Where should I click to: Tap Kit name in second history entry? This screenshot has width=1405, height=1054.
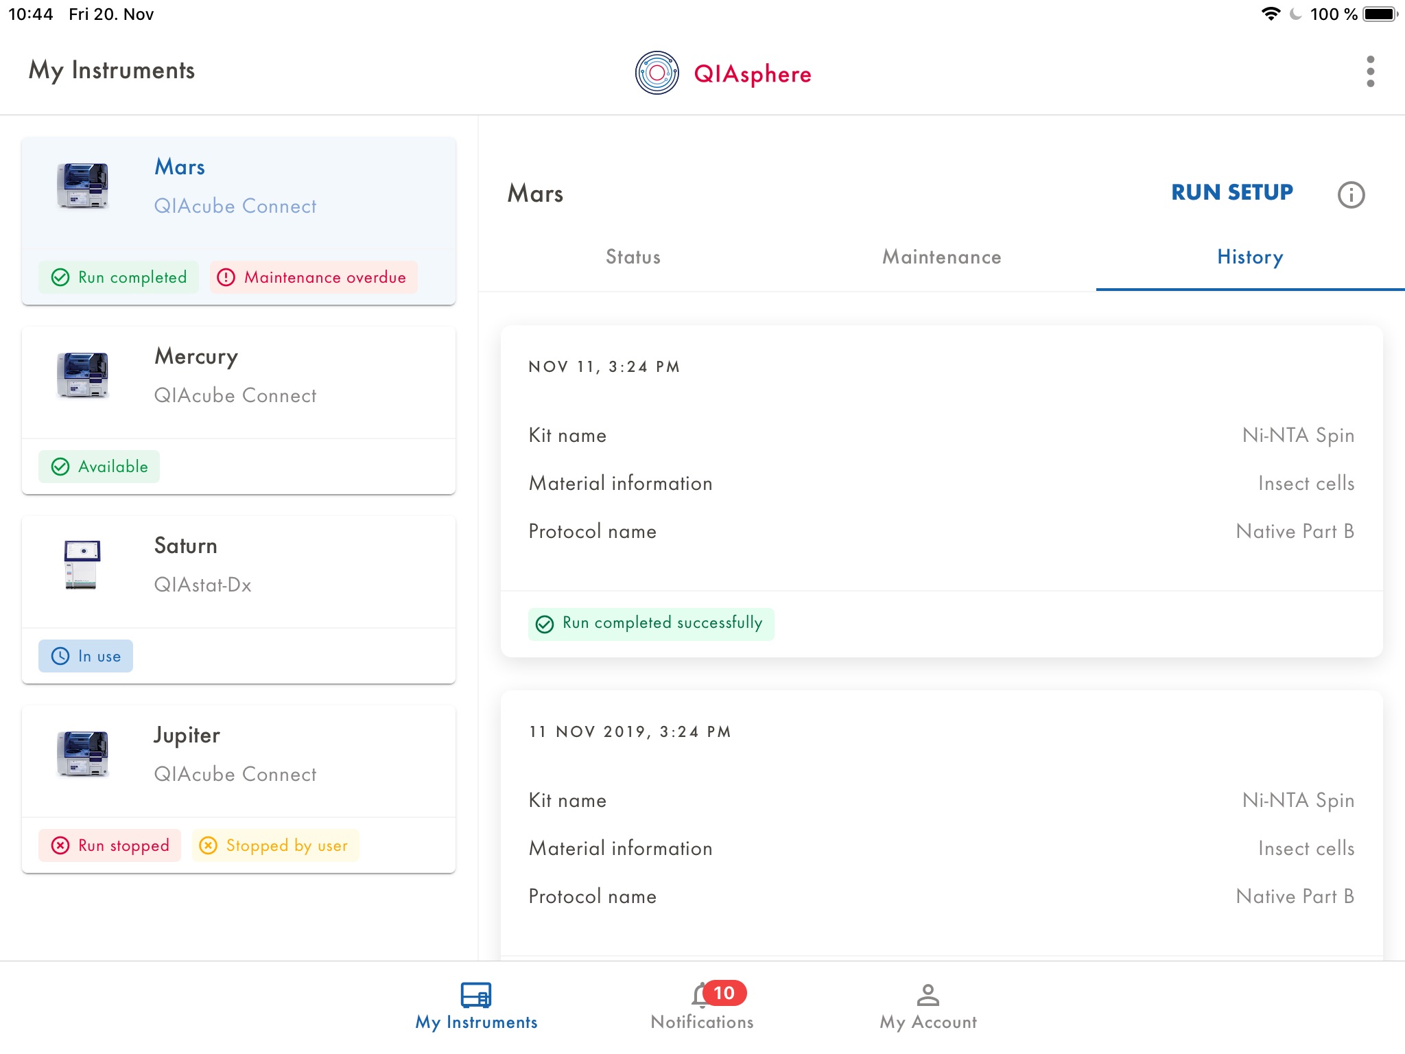click(x=567, y=800)
